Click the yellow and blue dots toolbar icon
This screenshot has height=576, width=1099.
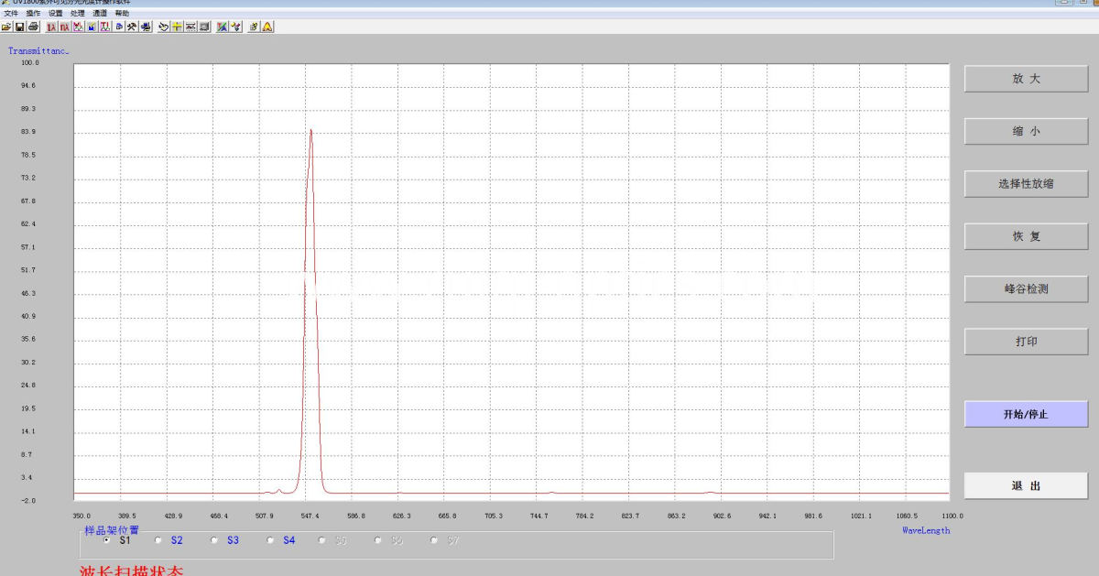(x=235, y=27)
